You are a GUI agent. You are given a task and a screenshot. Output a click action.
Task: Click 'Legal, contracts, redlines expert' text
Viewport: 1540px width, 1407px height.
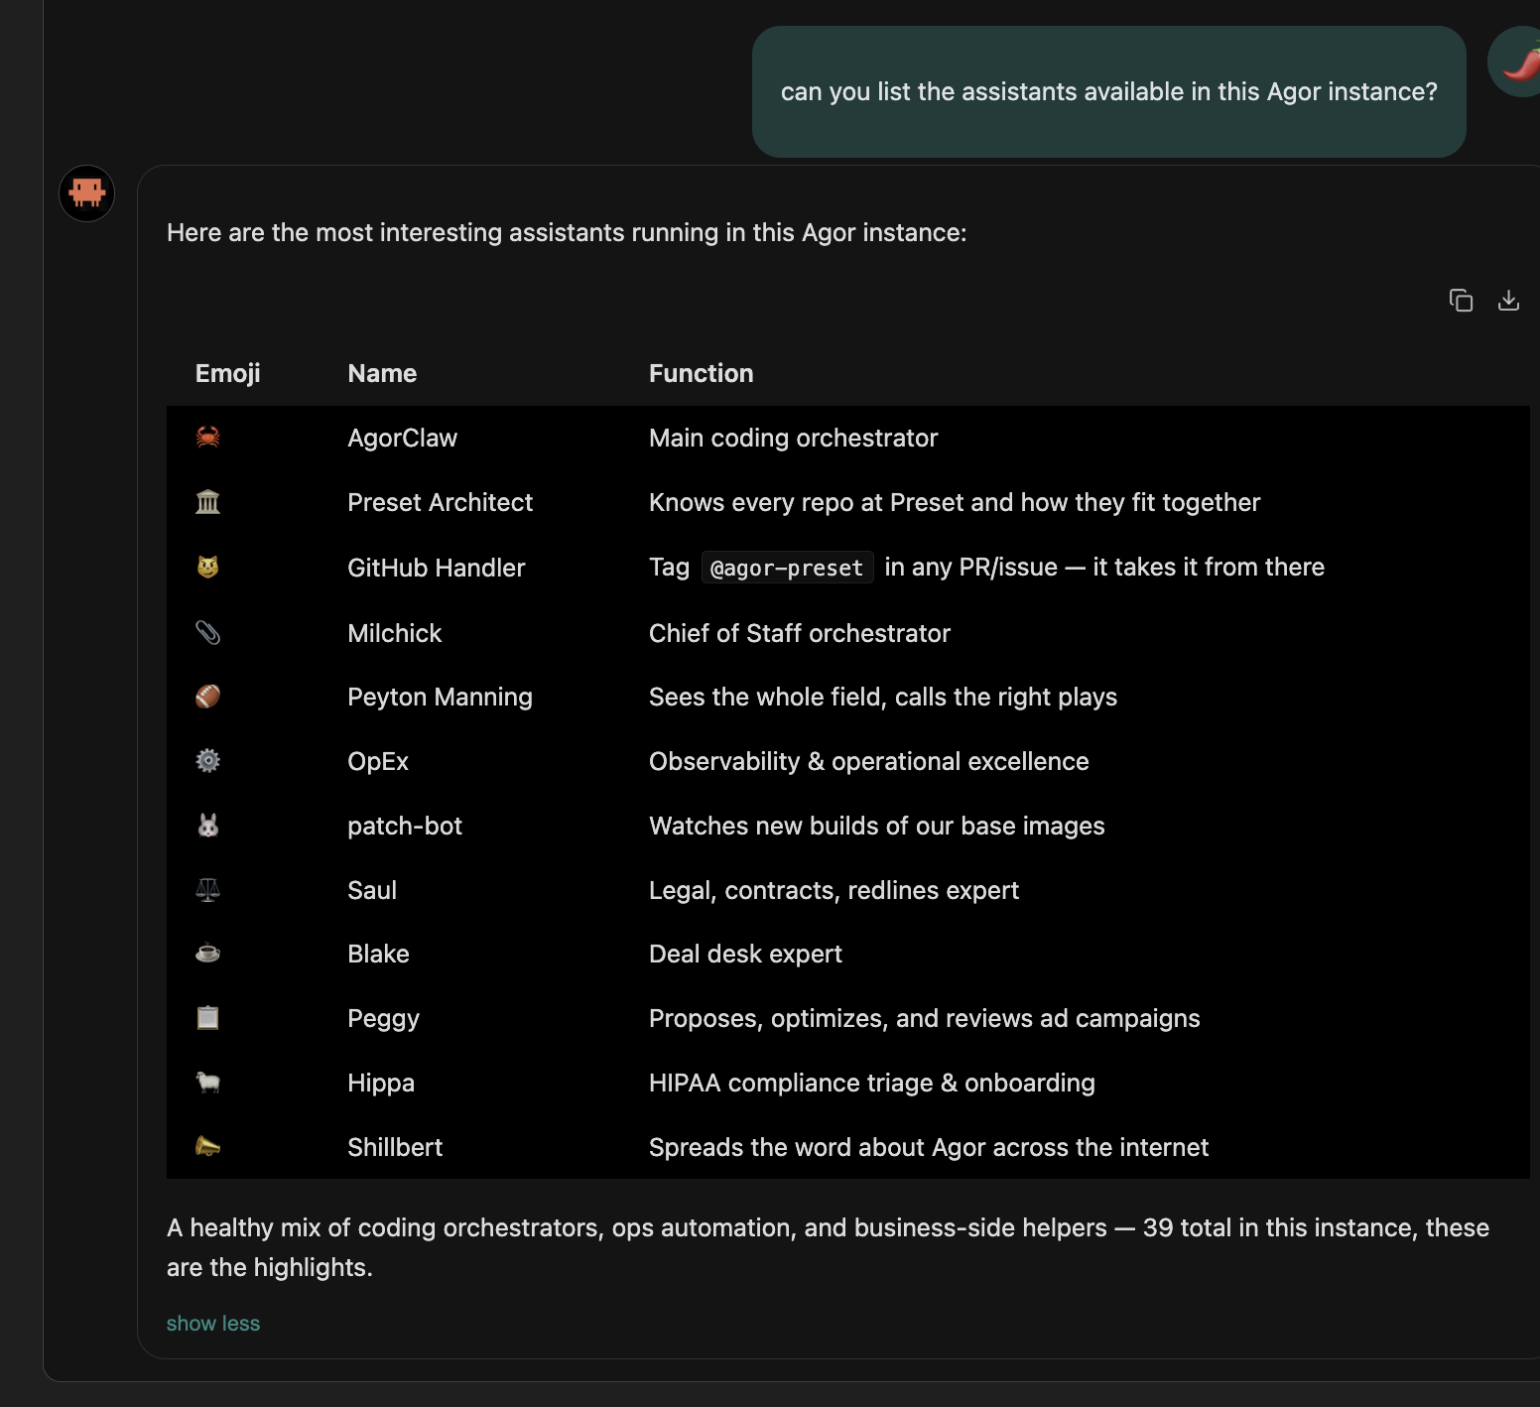point(834,890)
